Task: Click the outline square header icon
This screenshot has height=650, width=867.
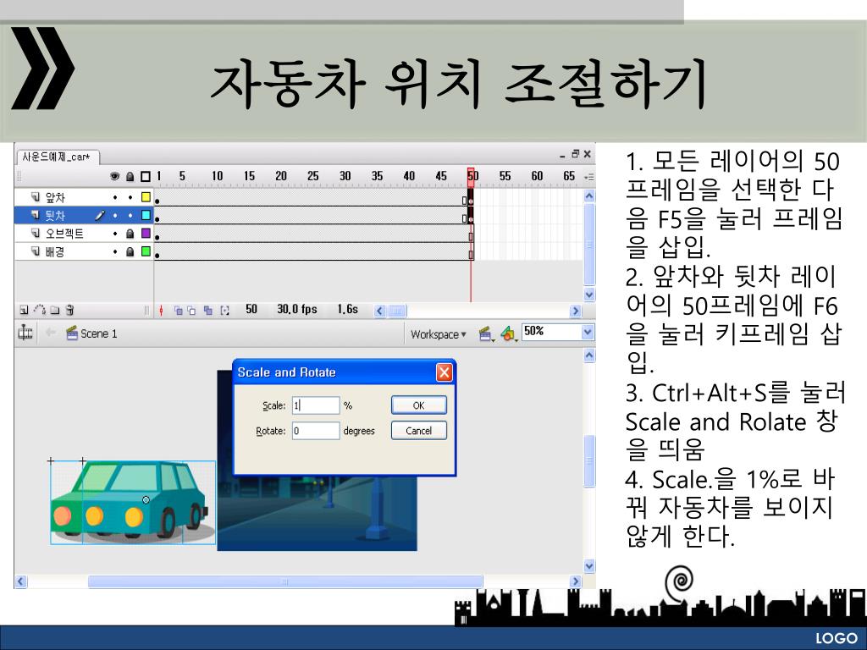Action: coord(146,176)
